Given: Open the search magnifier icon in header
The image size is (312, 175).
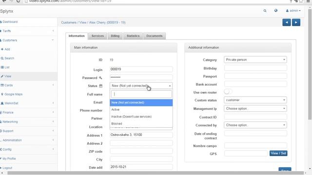Looking at the screenshot, I should tap(265, 11).
